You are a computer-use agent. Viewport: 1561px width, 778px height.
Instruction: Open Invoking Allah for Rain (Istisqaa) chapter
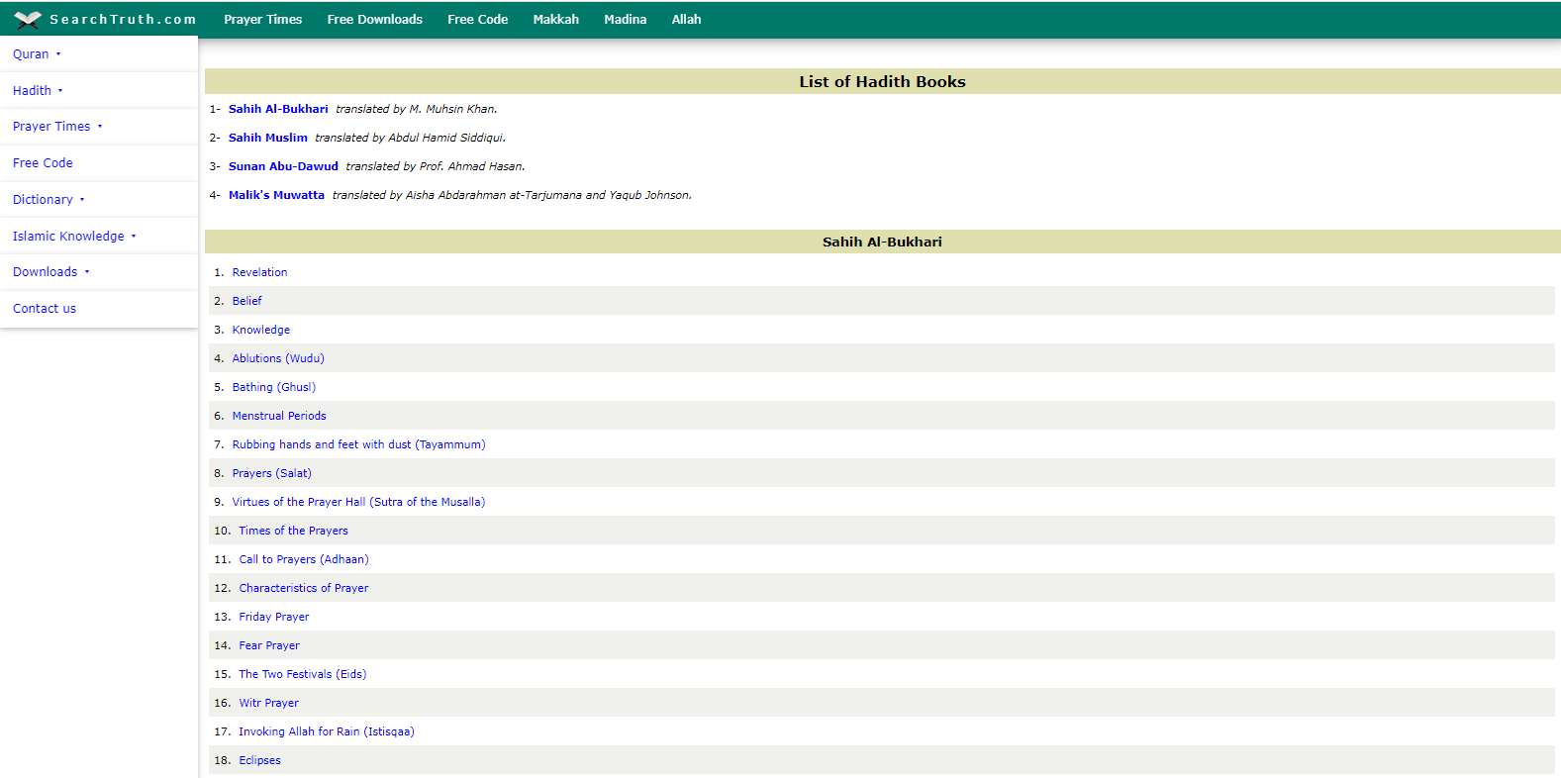[x=327, y=732]
